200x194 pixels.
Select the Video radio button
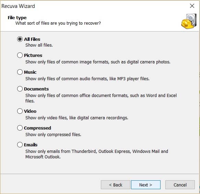click(20, 111)
